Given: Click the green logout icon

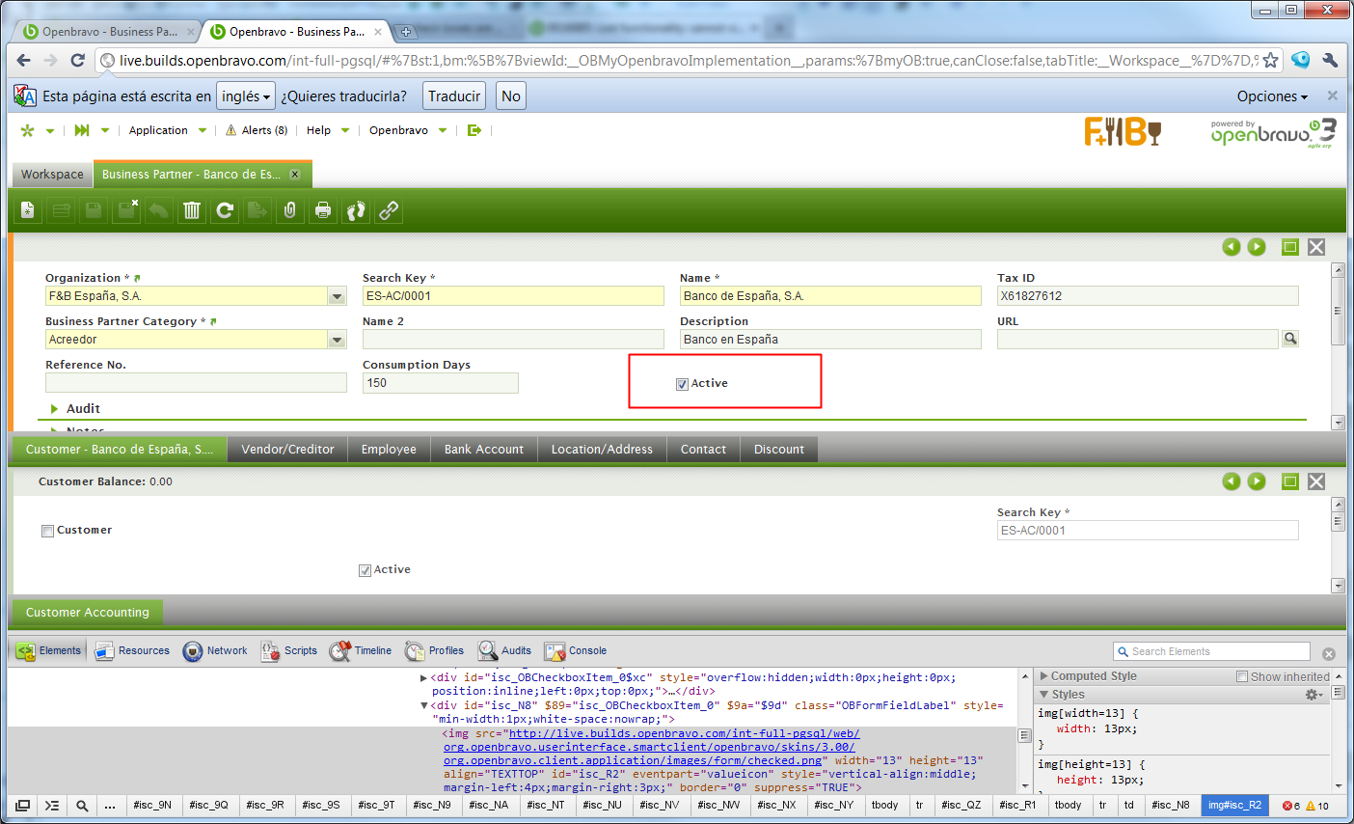Looking at the screenshot, I should [x=474, y=130].
